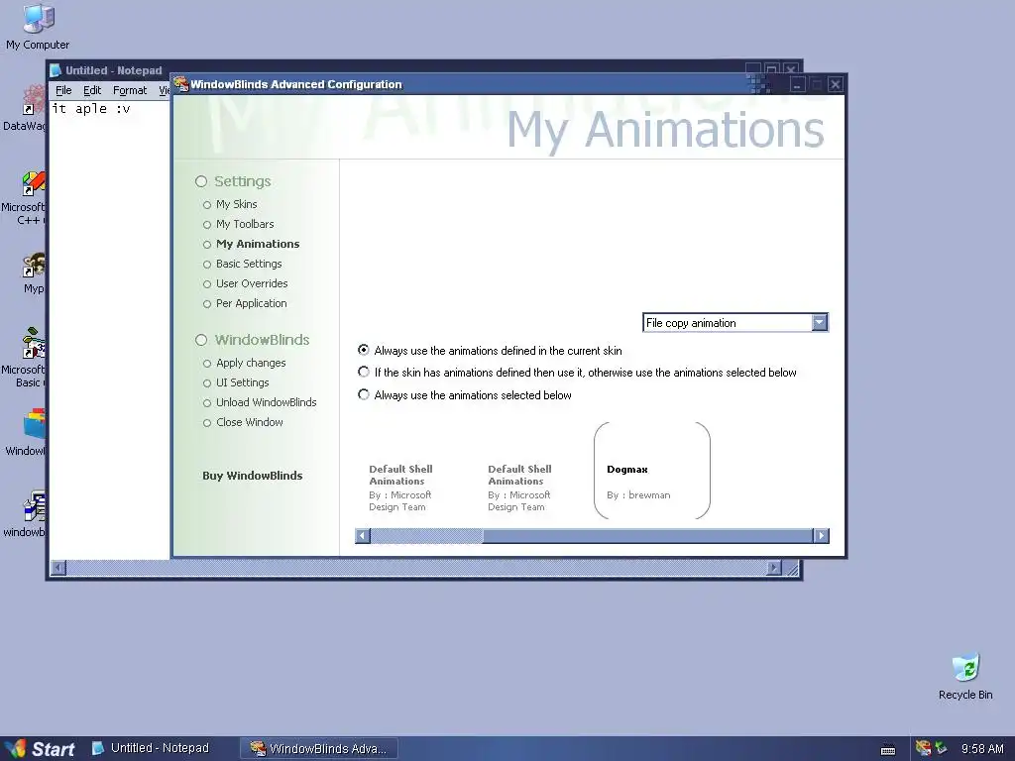Click the WindowBlinds heading in sidebar

pos(262,340)
